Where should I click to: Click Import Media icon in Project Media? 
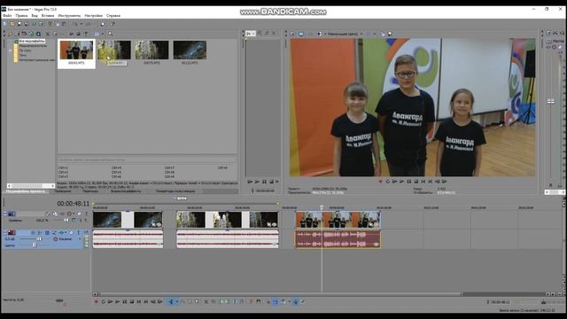(x=11, y=34)
